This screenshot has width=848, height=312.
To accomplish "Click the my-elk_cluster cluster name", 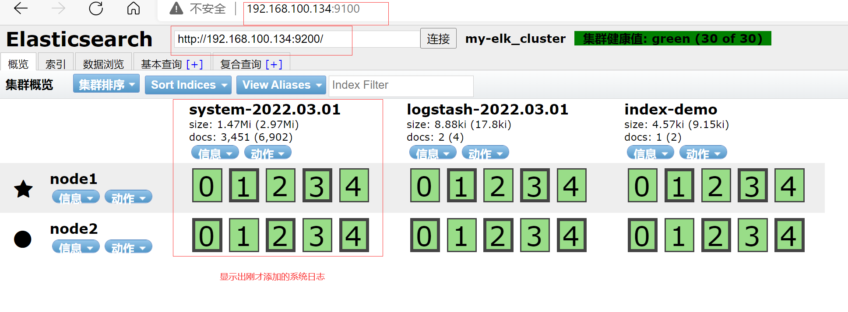I will click(x=515, y=38).
